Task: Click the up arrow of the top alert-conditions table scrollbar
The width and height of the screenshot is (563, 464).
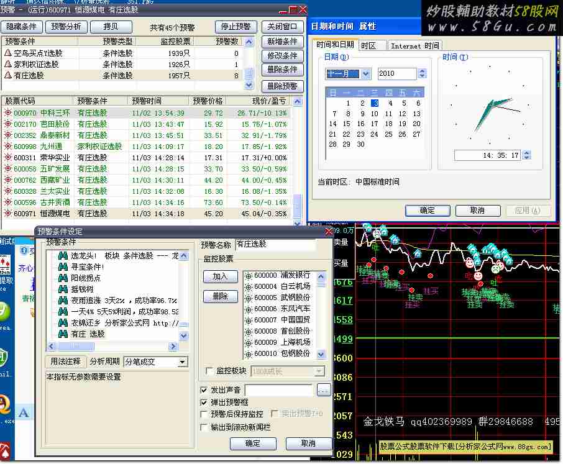Action: tap(249, 42)
